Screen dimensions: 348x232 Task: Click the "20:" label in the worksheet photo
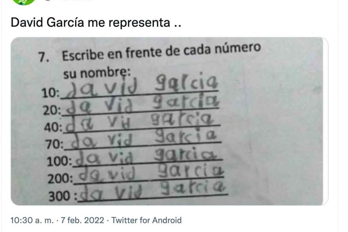52,110
